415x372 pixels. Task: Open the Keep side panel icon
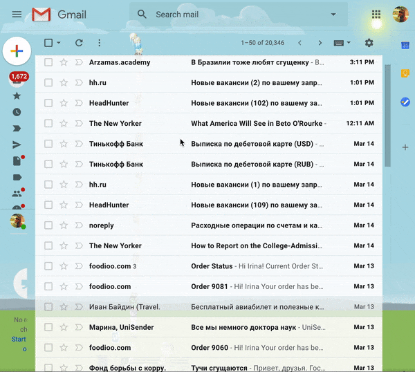click(x=405, y=73)
